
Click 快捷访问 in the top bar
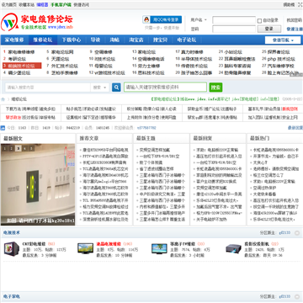click(x=82, y=5)
